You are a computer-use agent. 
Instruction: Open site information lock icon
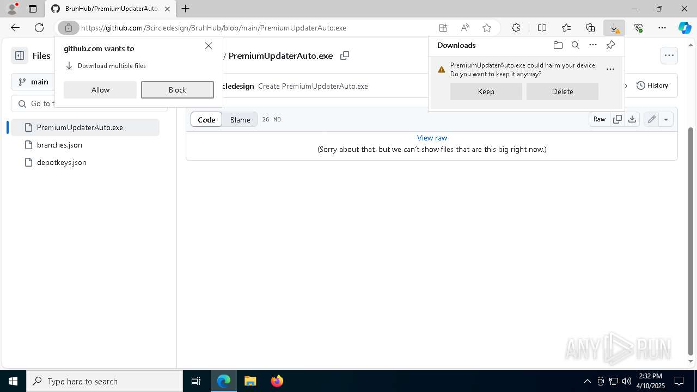pos(69,28)
